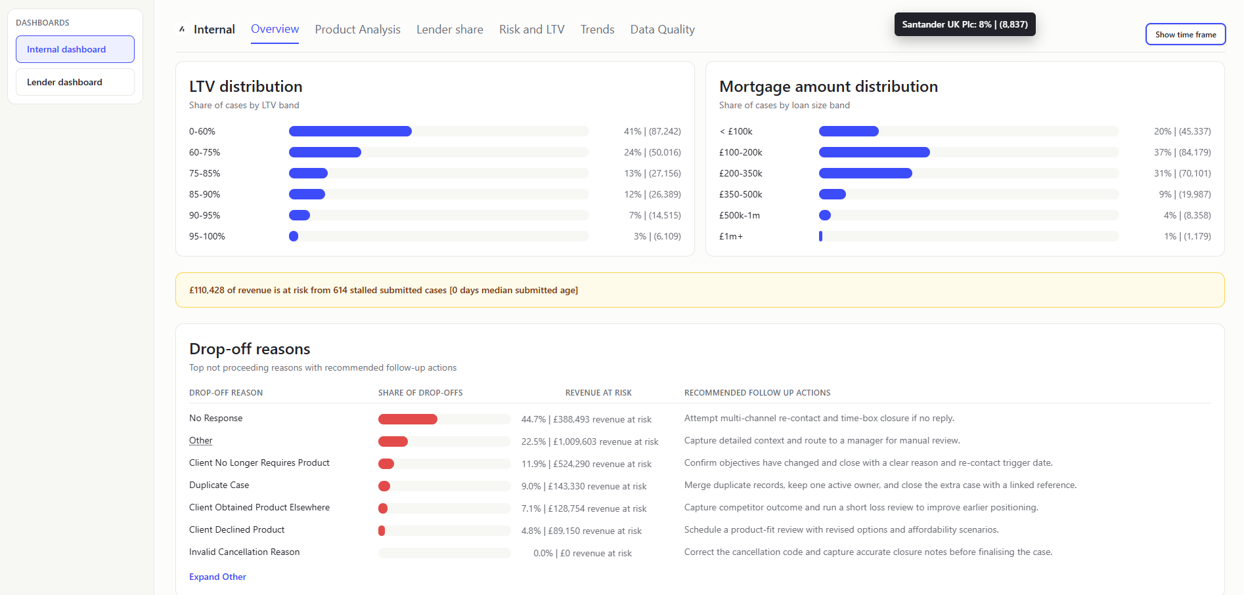Image resolution: width=1244 pixels, height=595 pixels.
Task: Open the Data Quality tab
Action: pos(661,29)
